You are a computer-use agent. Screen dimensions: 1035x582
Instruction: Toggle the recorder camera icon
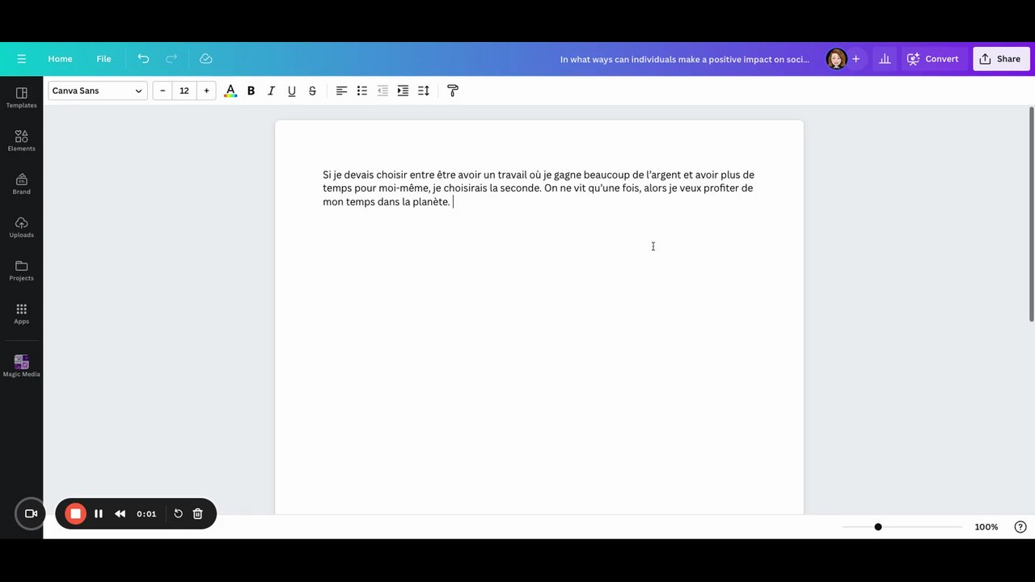[x=31, y=513]
